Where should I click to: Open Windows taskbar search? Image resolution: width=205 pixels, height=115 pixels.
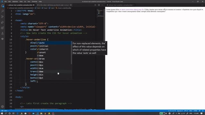6,114
